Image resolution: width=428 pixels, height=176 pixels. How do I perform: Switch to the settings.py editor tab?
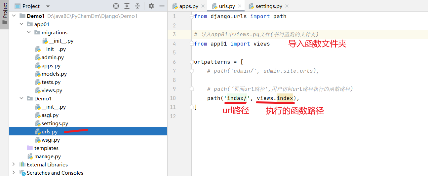click(x=269, y=6)
